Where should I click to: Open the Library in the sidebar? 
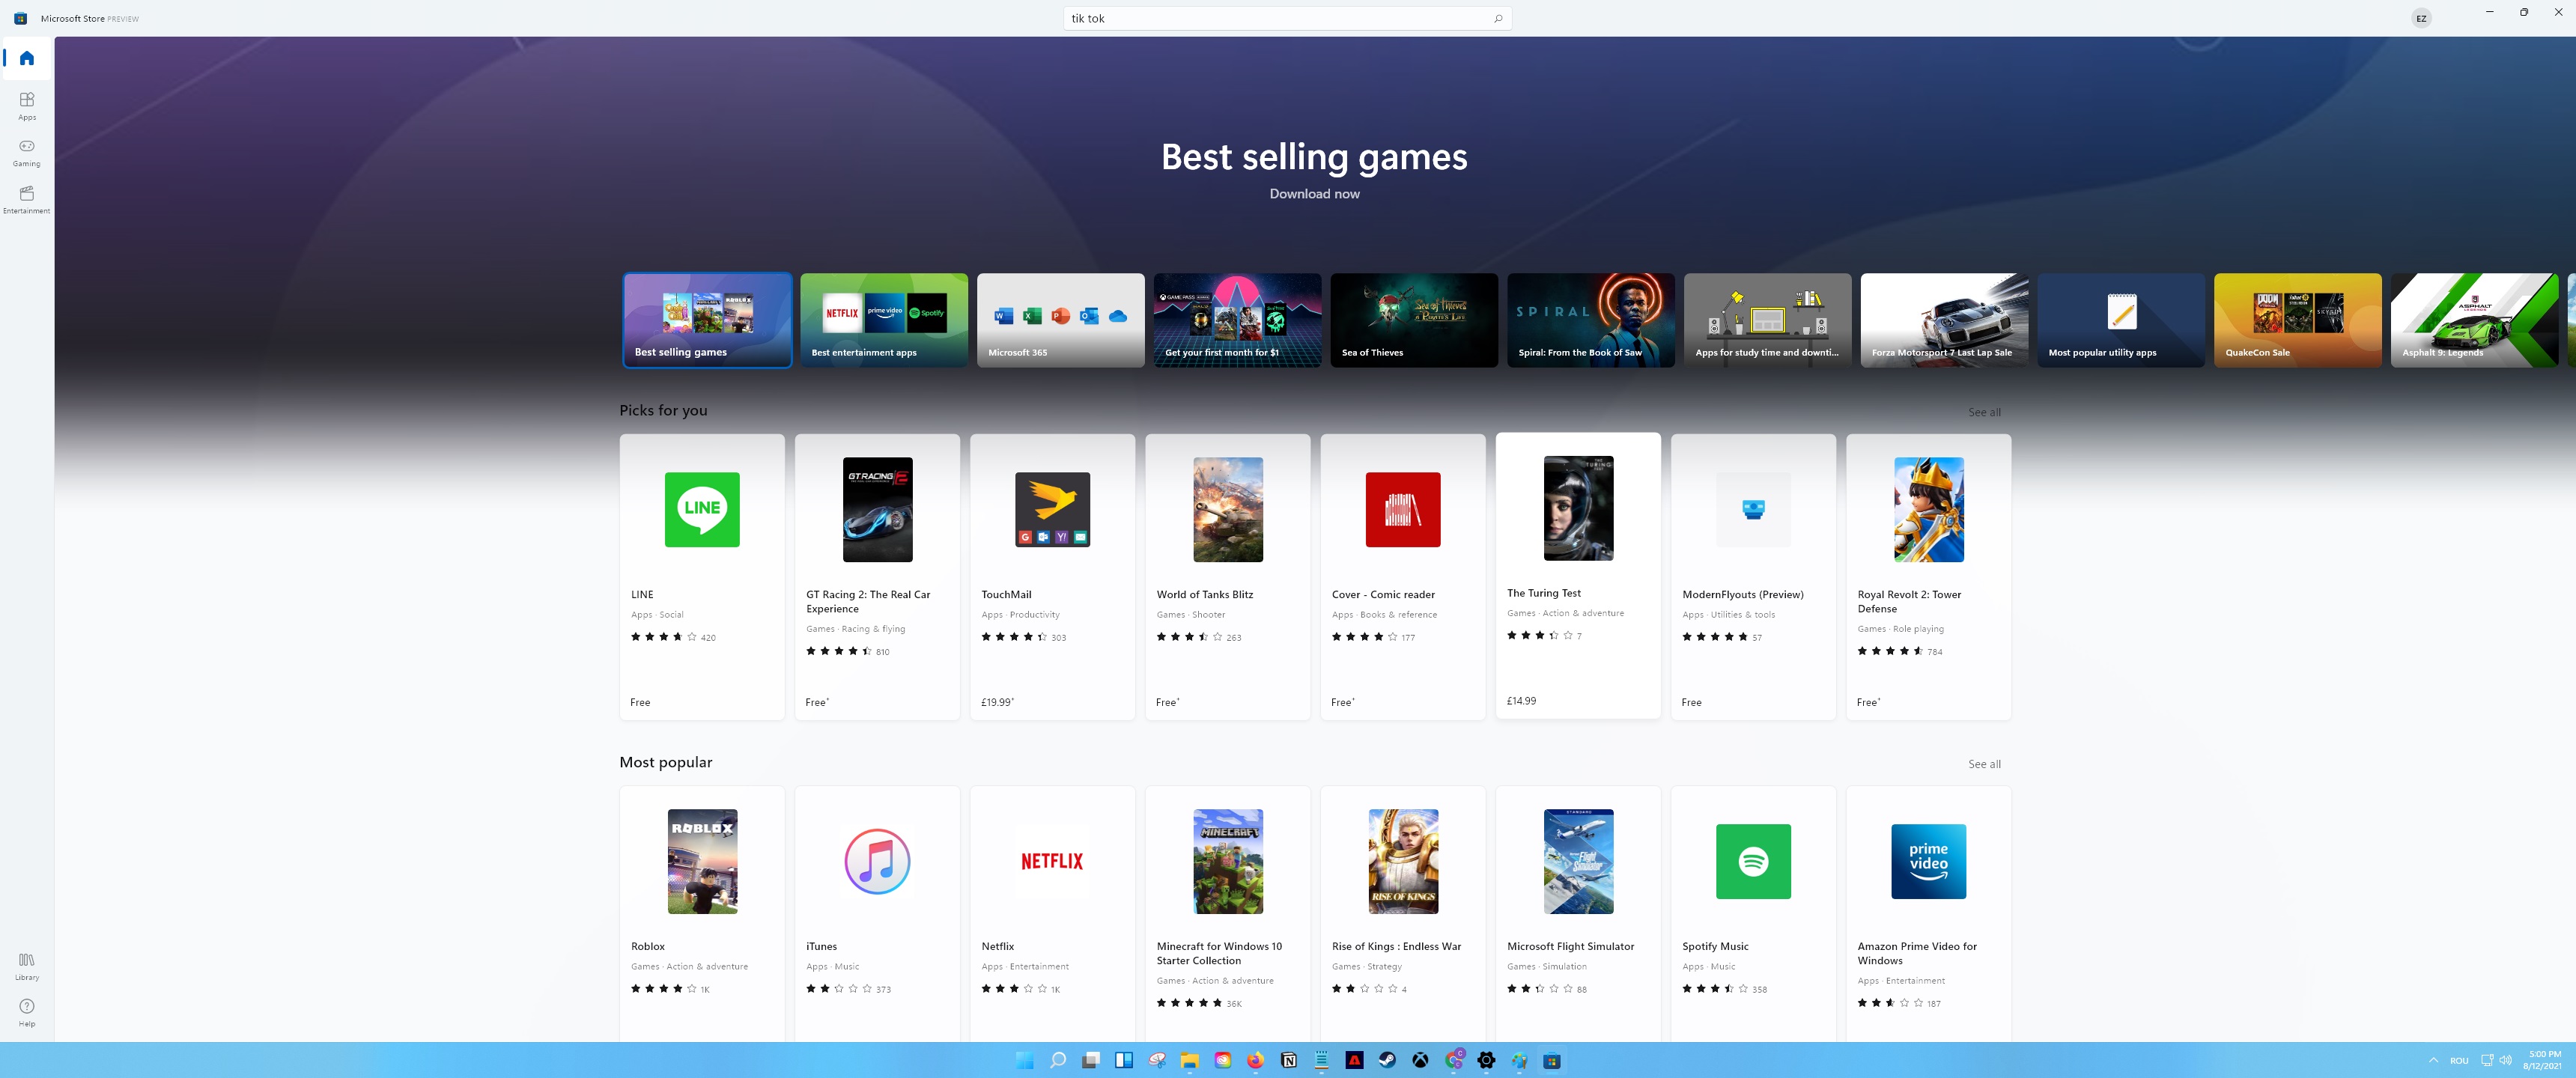click(x=27, y=965)
